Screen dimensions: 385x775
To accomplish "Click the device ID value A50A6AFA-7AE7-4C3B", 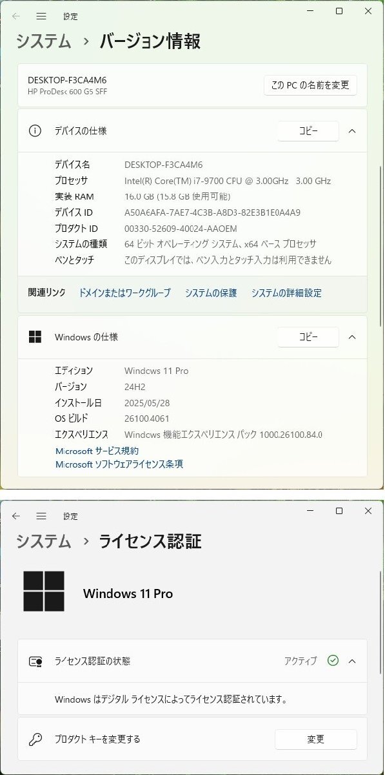I will [x=212, y=212].
